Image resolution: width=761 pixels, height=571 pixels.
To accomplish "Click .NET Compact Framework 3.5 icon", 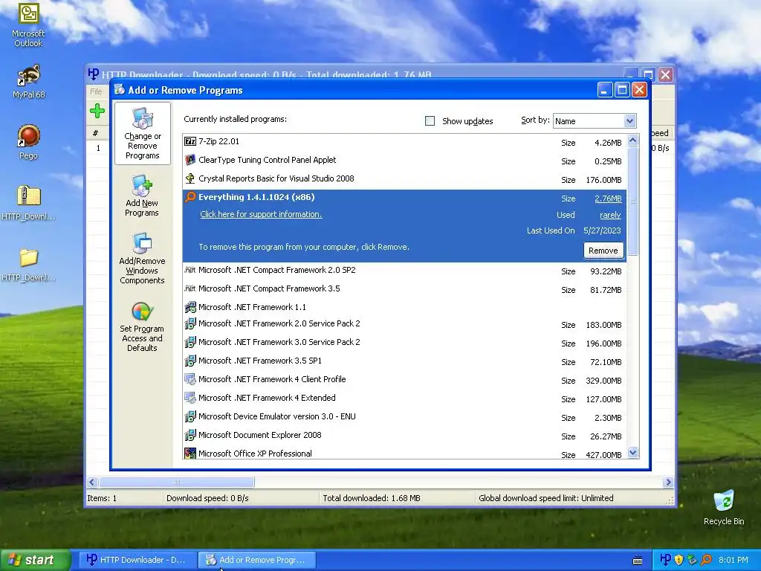I will pyautogui.click(x=190, y=288).
